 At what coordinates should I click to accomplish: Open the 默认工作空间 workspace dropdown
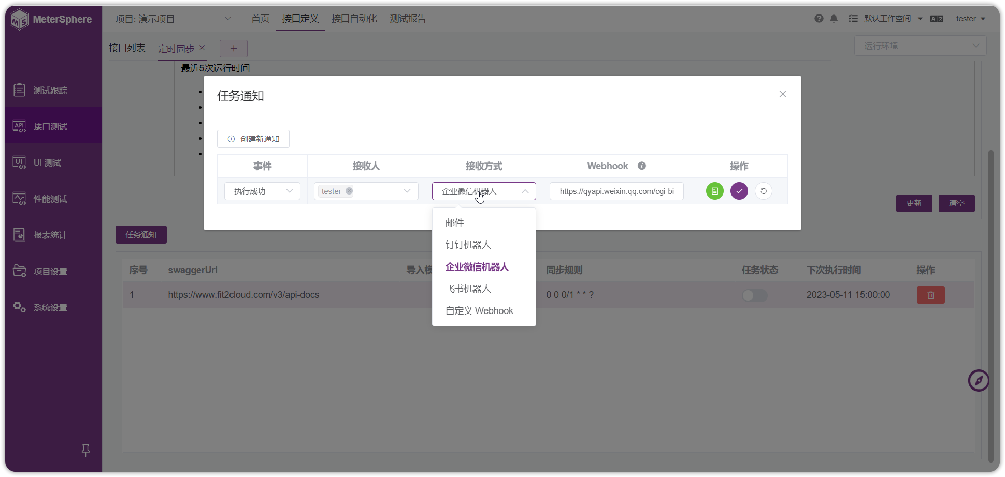(x=893, y=19)
